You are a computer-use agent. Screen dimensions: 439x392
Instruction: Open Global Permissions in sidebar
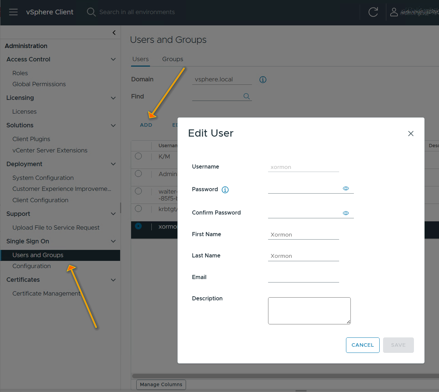click(39, 84)
